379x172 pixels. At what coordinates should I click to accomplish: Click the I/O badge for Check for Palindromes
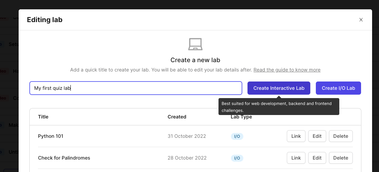[237, 158]
